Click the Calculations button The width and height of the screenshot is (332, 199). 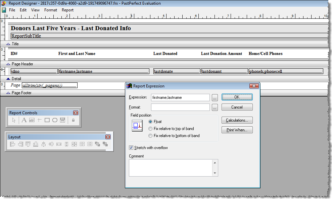(x=237, y=120)
